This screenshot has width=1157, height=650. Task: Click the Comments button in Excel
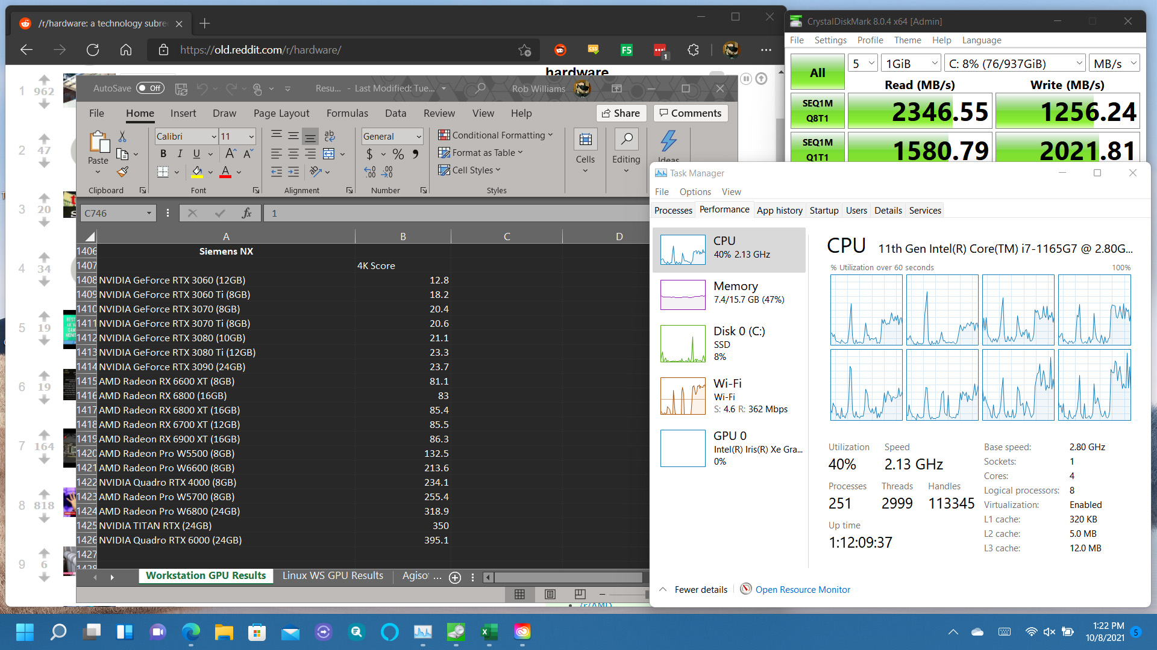click(x=691, y=113)
